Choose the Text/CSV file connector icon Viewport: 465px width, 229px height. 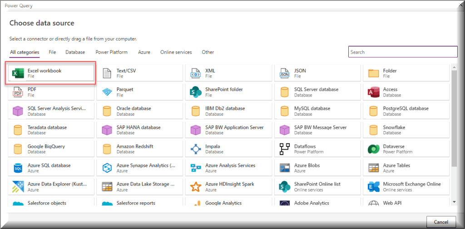(x=107, y=73)
